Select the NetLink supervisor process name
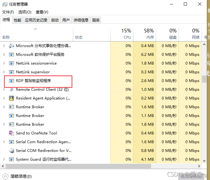Screen dimensions: 210x180 point(33,72)
